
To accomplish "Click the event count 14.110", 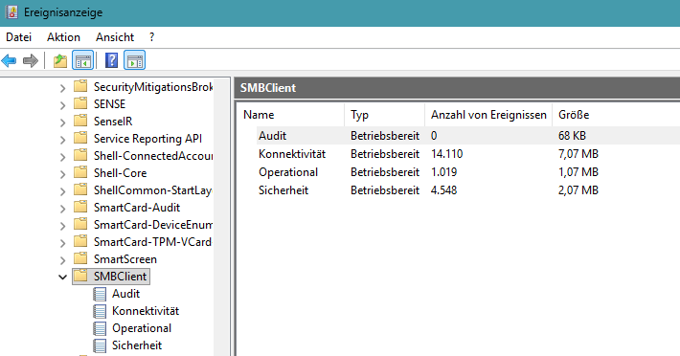I will (446, 154).
